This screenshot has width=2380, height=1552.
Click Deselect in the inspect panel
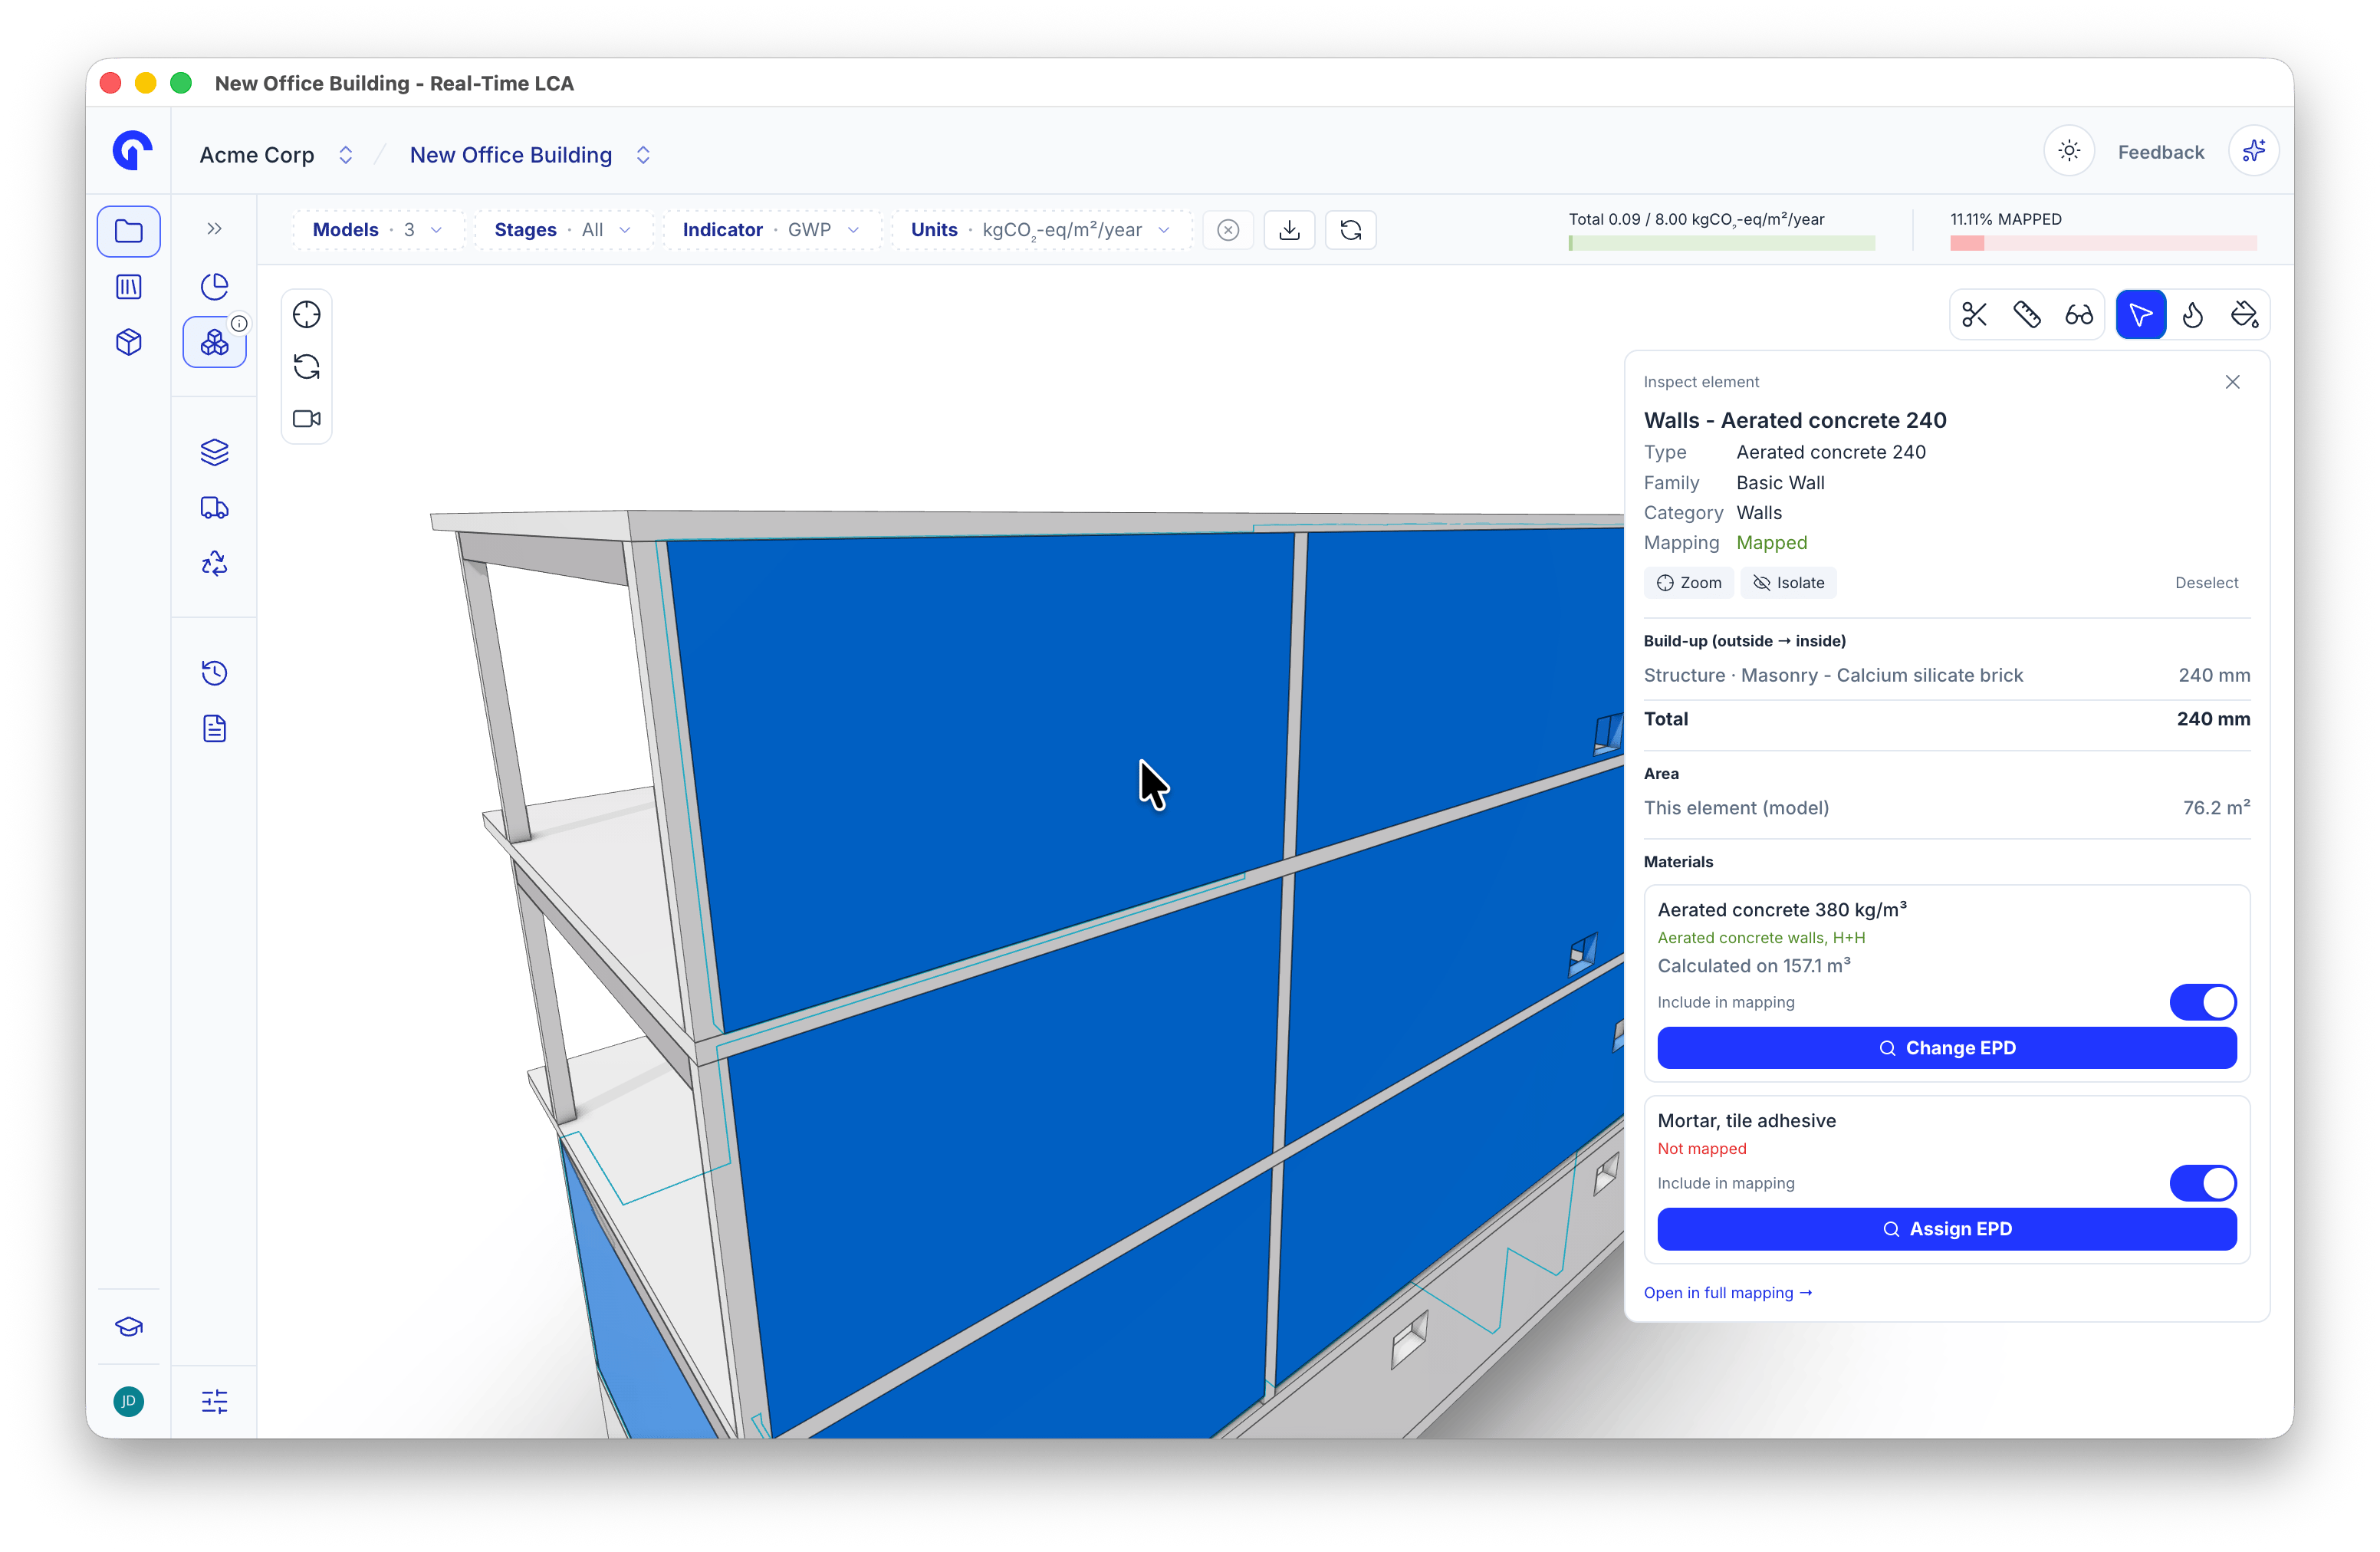(2207, 583)
